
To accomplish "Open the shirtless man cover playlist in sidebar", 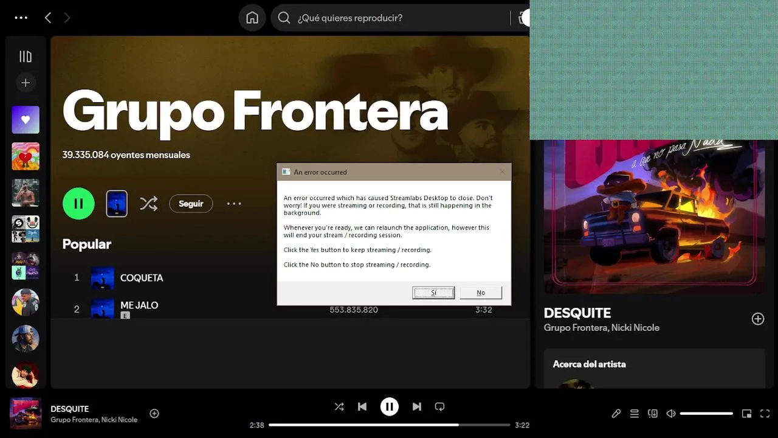I will [x=26, y=193].
